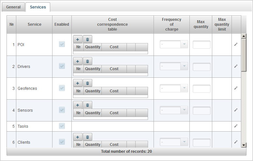The width and height of the screenshot is (253, 161).
Task: Uncheck Enabled for the Sensors service
Action: (x=62, y=110)
